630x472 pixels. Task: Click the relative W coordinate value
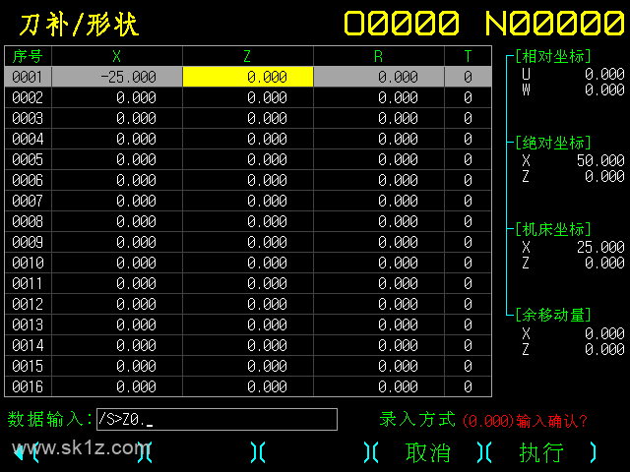coord(604,89)
